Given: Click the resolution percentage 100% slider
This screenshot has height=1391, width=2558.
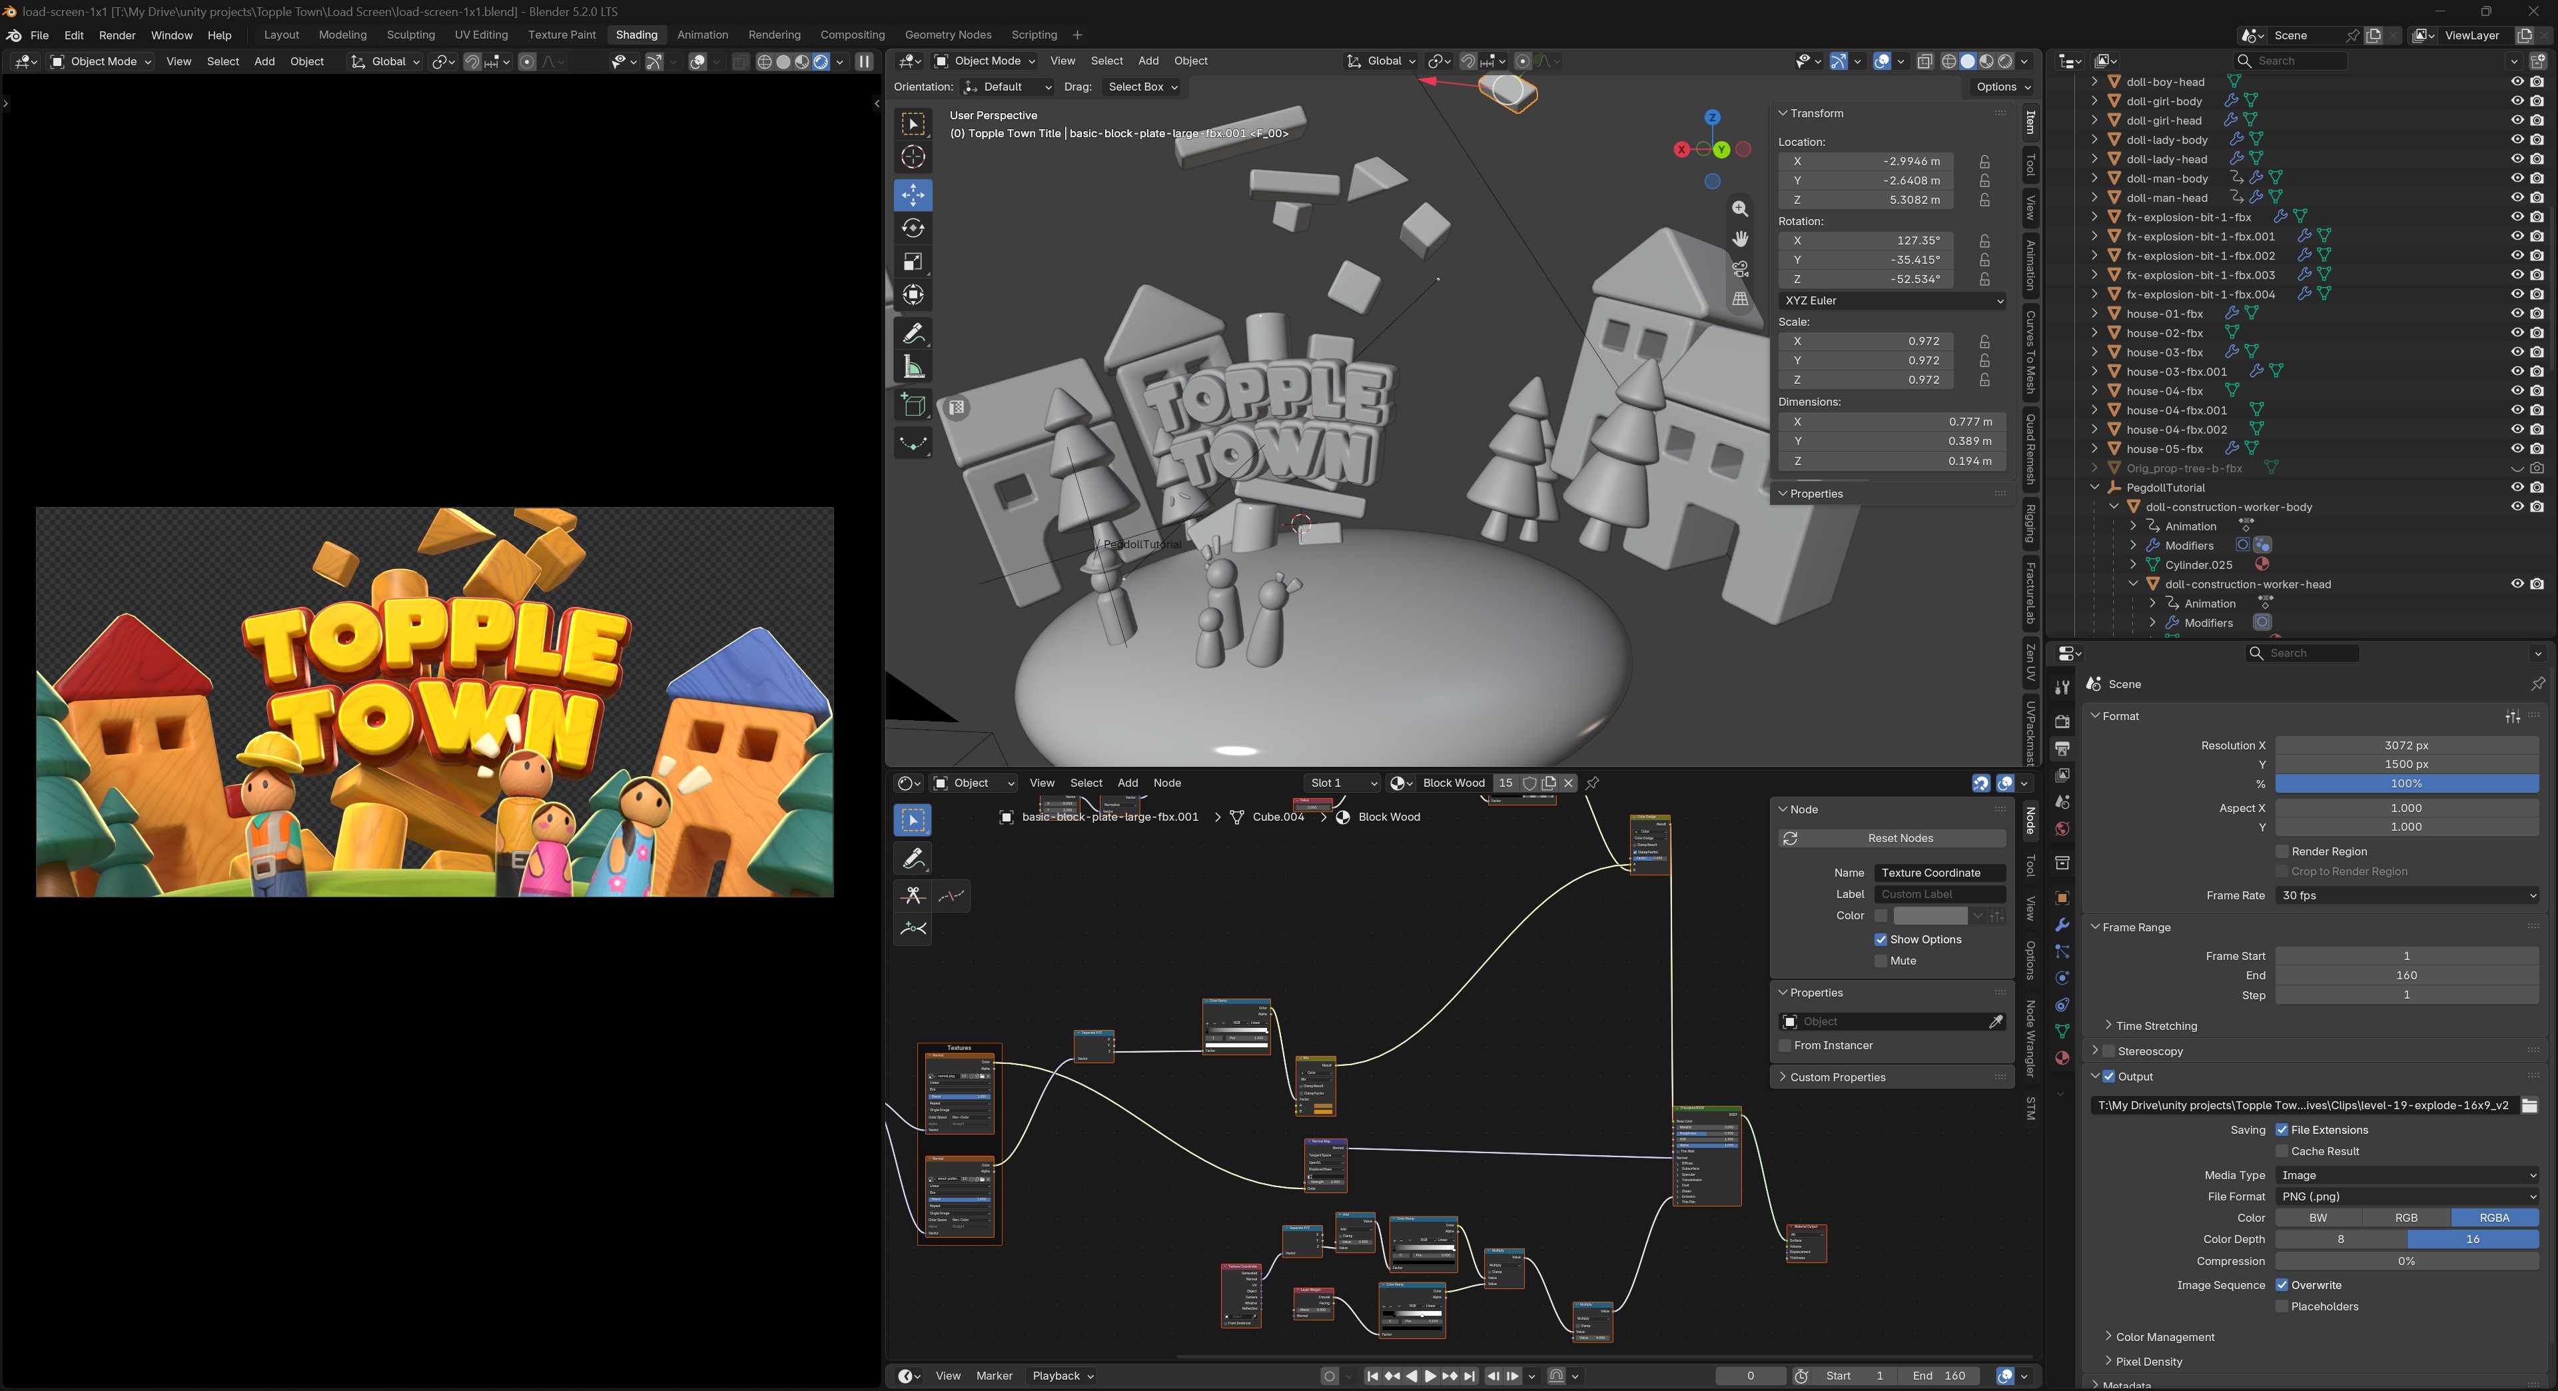Looking at the screenshot, I should pyautogui.click(x=2407, y=783).
